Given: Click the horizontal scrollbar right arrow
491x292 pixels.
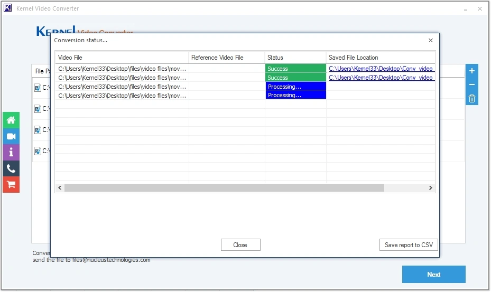Looking at the screenshot, I should pos(431,188).
